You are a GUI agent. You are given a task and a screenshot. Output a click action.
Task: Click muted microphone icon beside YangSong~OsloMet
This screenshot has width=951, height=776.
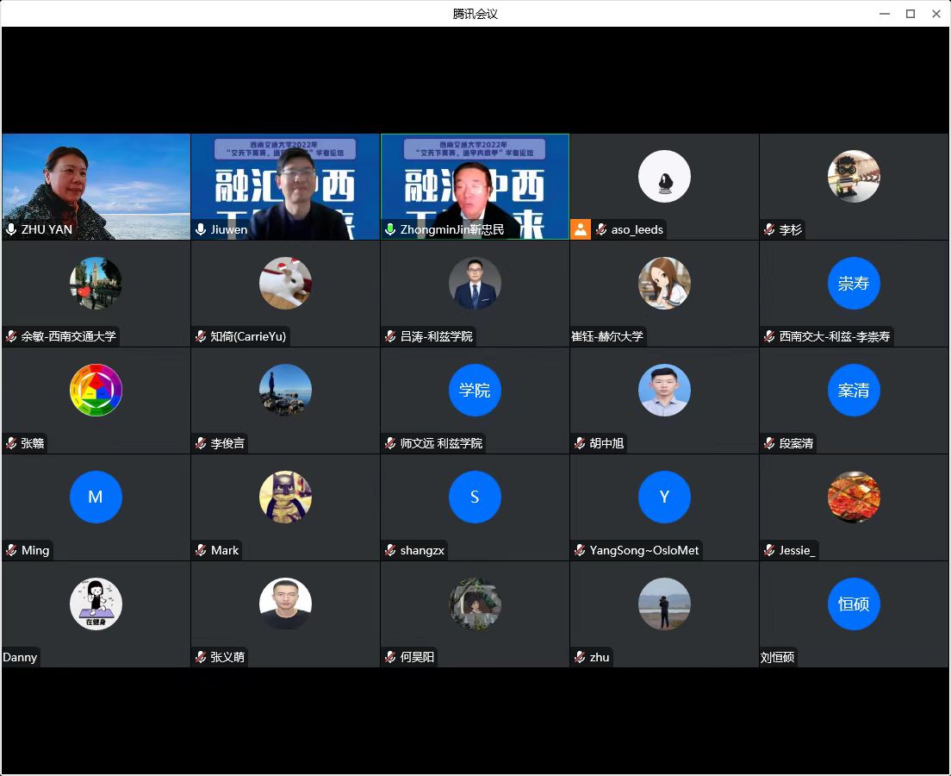[x=580, y=550]
